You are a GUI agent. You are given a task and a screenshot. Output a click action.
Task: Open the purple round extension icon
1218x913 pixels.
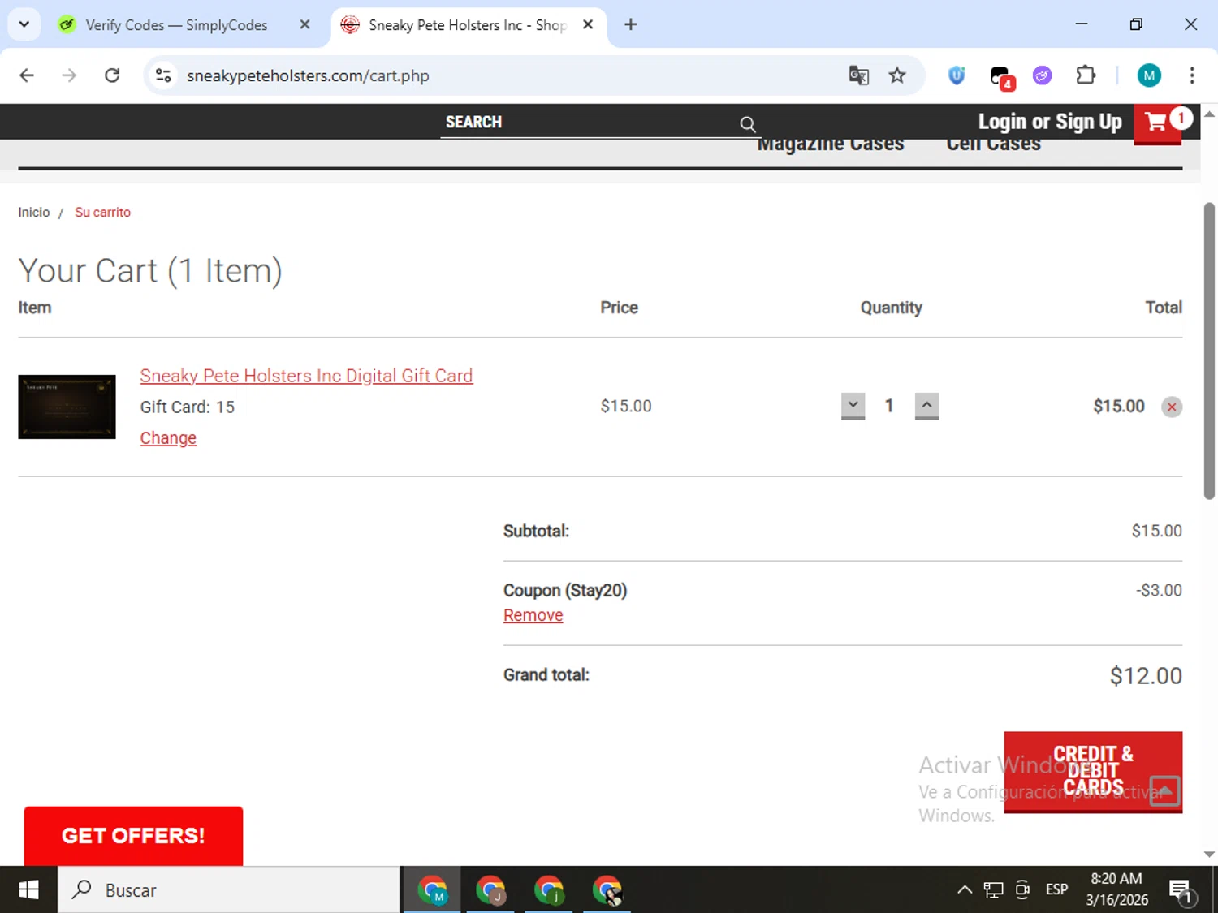tap(1043, 75)
